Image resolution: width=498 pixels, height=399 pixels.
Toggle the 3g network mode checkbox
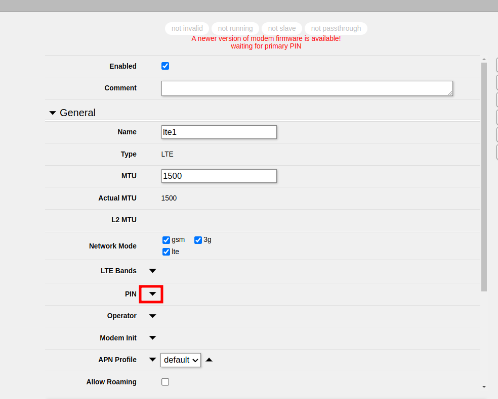click(198, 240)
